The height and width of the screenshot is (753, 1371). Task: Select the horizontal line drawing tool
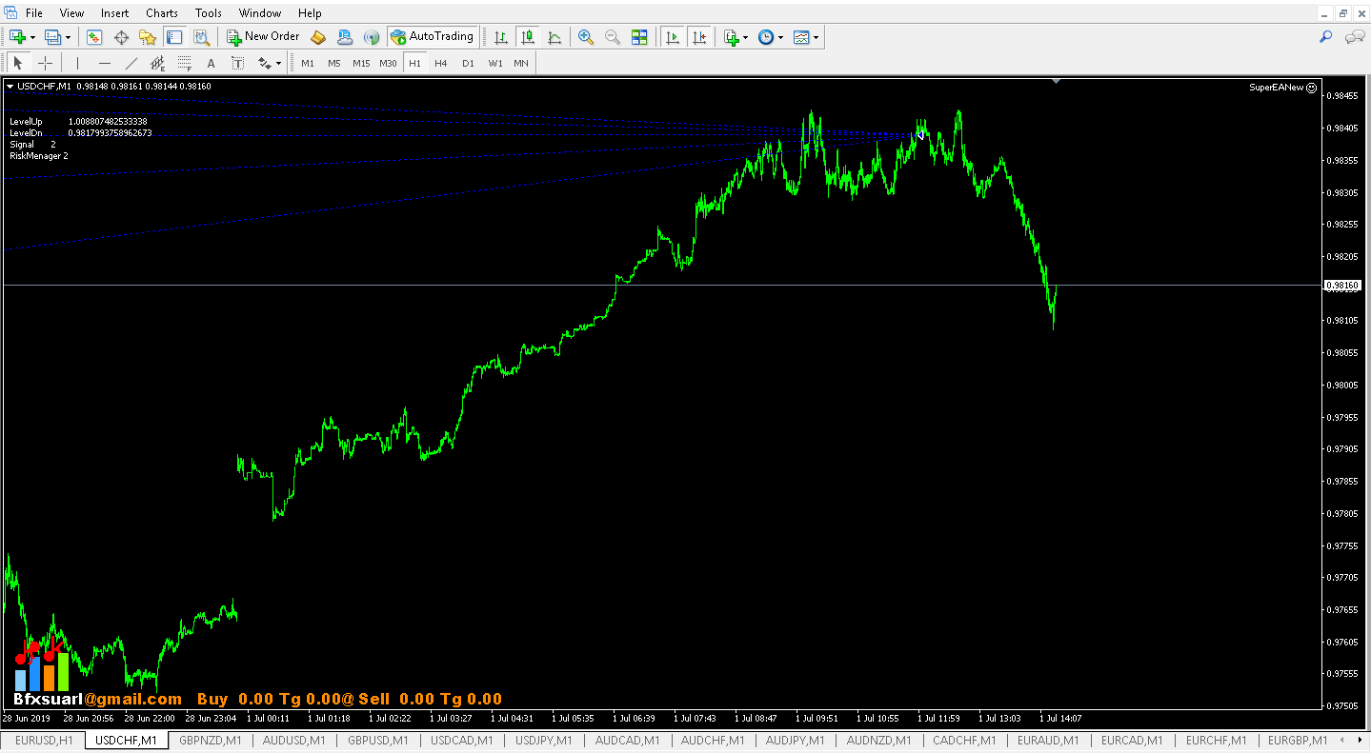[105, 64]
